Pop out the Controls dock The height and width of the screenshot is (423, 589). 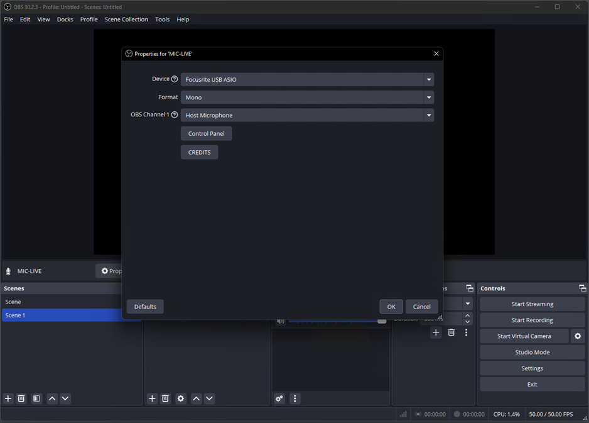coord(582,288)
